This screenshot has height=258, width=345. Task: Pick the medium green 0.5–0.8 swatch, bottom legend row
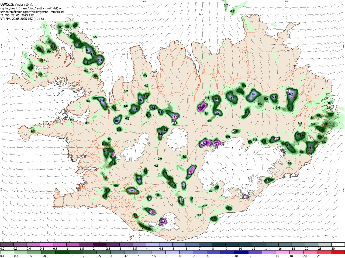point(34,252)
